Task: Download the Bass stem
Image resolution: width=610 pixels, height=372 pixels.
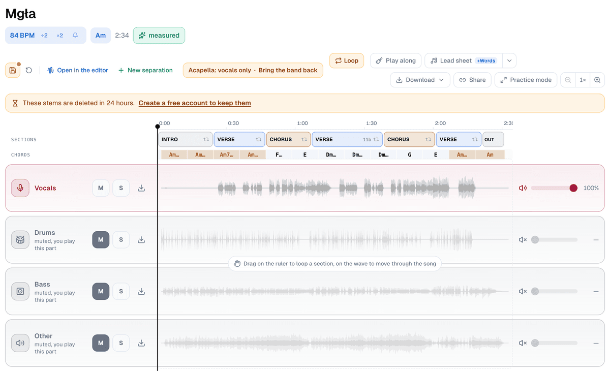Action: [x=141, y=291]
